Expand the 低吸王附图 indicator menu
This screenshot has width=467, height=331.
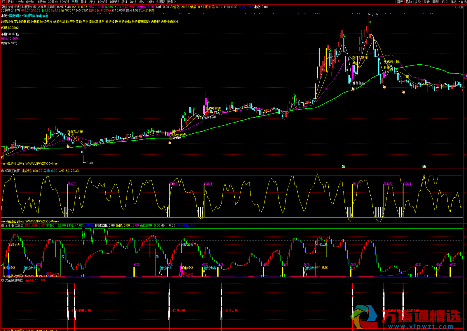pos(3,171)
